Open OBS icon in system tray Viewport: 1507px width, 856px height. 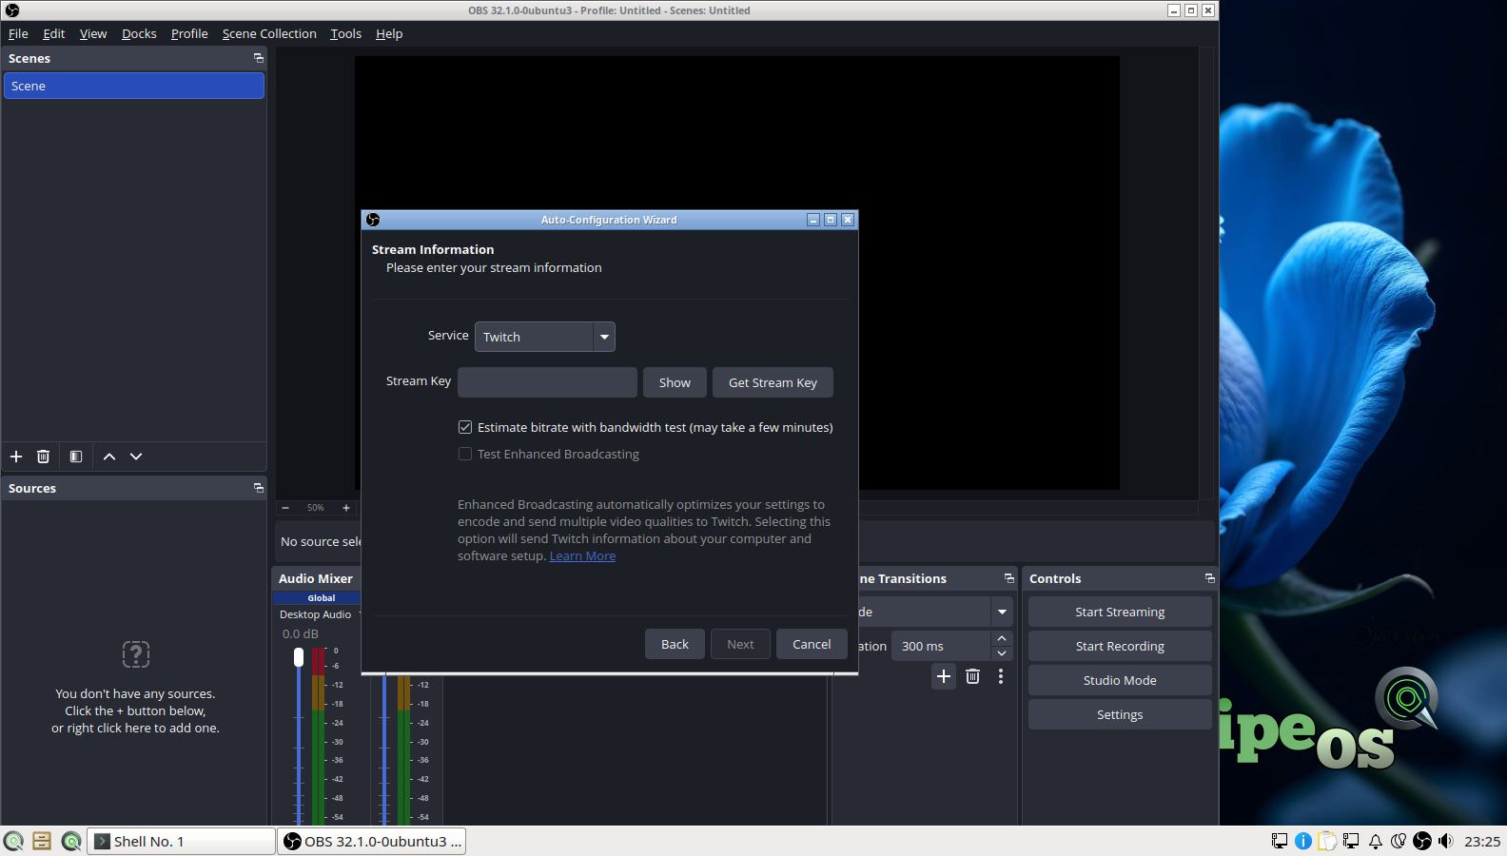tap(1422, 841)
